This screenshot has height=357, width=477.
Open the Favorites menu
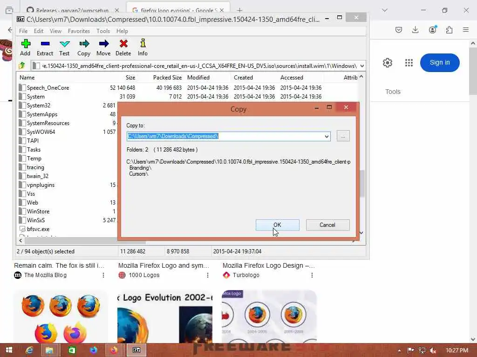tap(79, 31)
